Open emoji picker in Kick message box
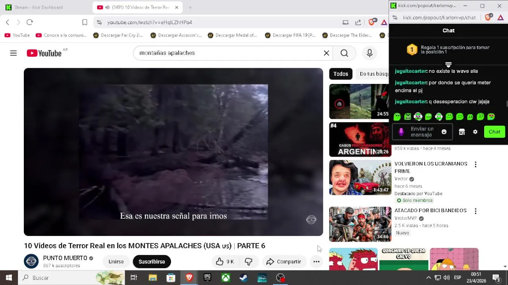 (444, 132)
